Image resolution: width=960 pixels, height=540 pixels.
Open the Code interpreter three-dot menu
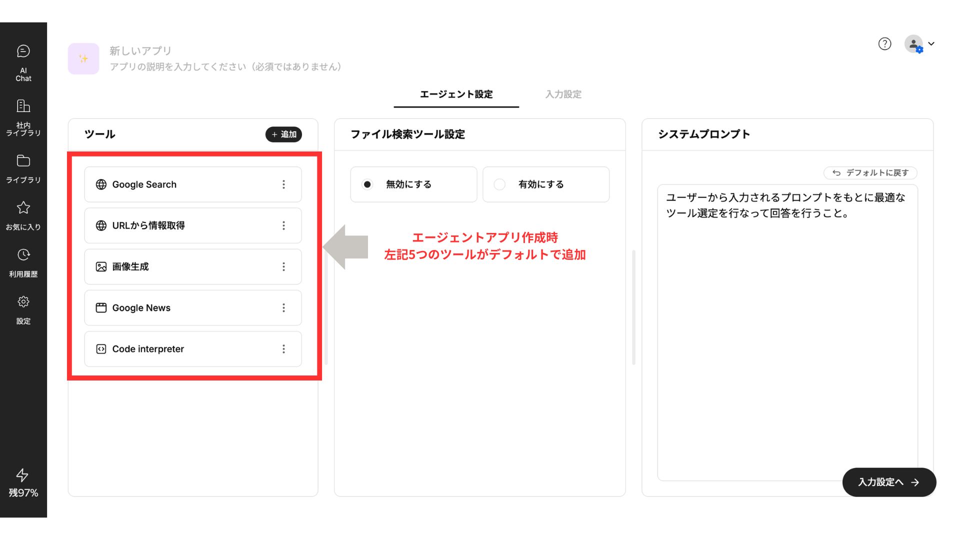[283, 349]
